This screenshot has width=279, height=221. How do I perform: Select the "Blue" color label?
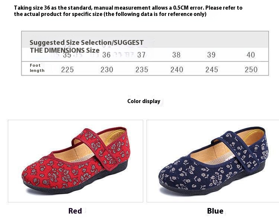[215, 211]
